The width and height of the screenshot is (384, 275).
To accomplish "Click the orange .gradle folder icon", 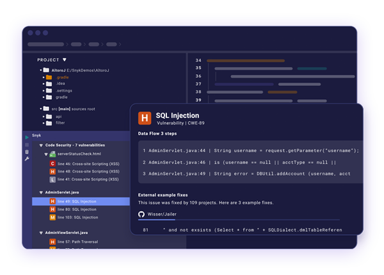I will 49,77.
